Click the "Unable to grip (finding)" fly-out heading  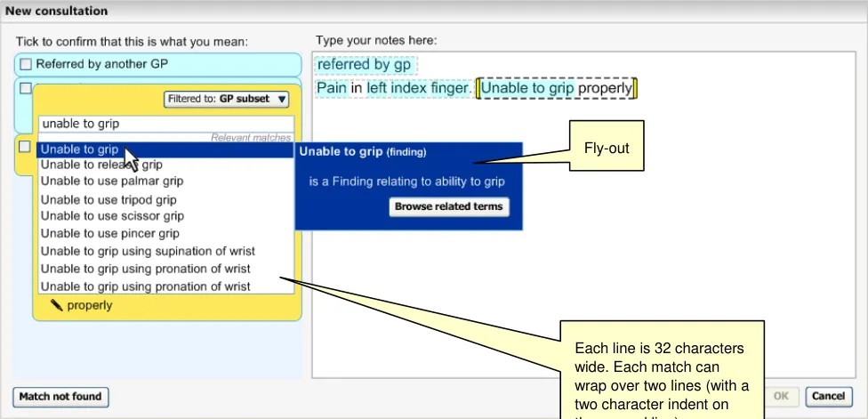coord(362,152)
